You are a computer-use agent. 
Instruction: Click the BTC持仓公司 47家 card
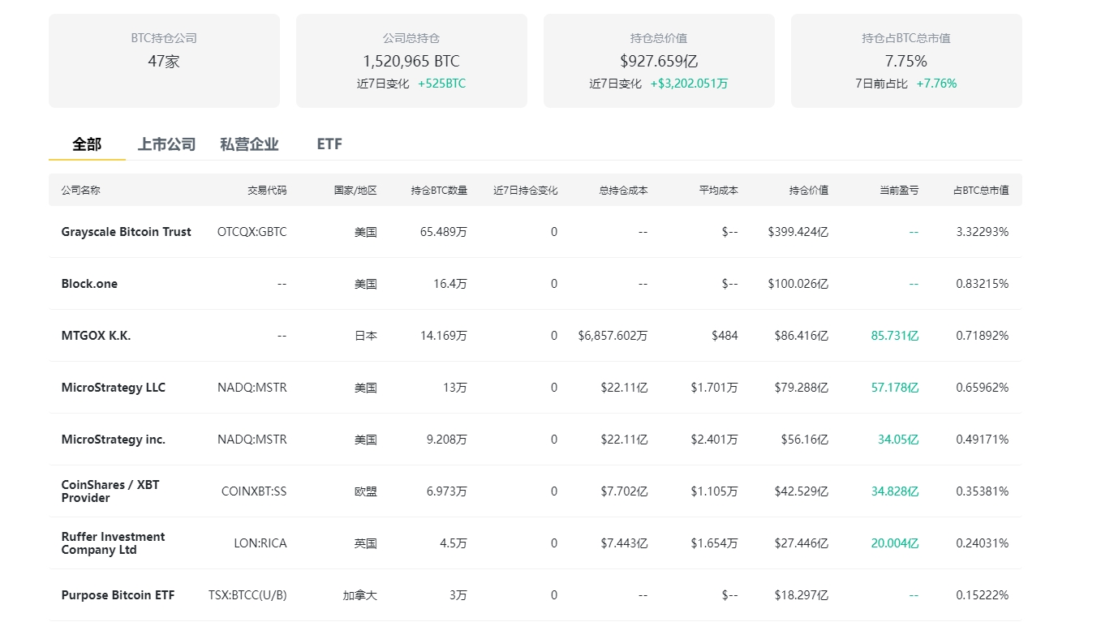164,60
